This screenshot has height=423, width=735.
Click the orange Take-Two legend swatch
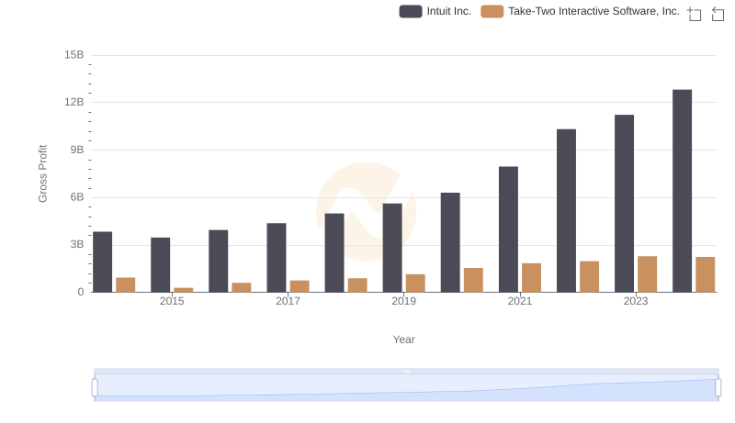(492, 11)
